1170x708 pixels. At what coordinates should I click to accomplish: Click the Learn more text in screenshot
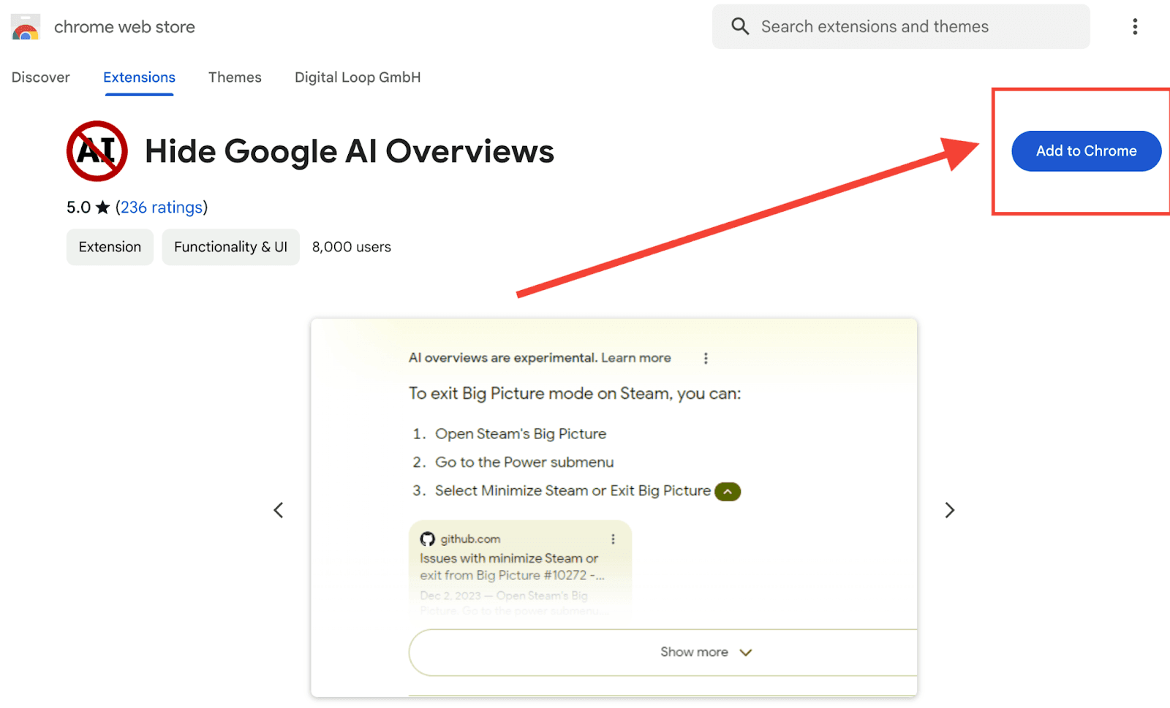(x=636, y=358)
